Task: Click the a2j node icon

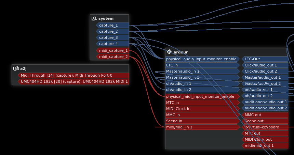Action: (x=16, y=68)
